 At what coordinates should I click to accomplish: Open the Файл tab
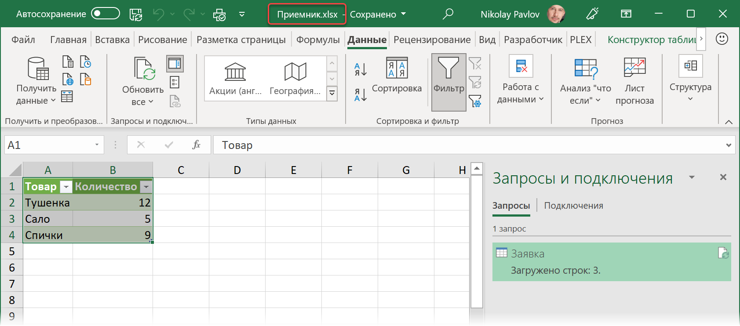tap(23, 40)
